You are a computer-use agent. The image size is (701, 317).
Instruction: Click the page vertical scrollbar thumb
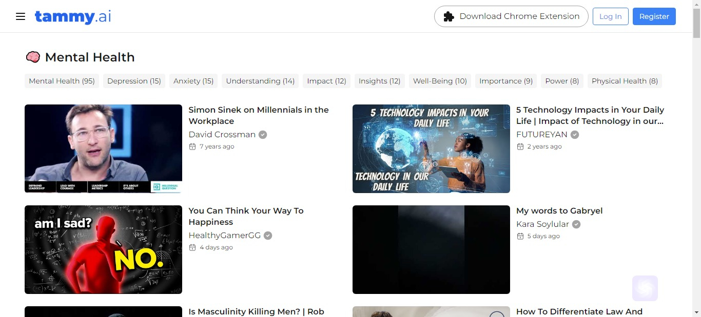(x=696, y=23)
